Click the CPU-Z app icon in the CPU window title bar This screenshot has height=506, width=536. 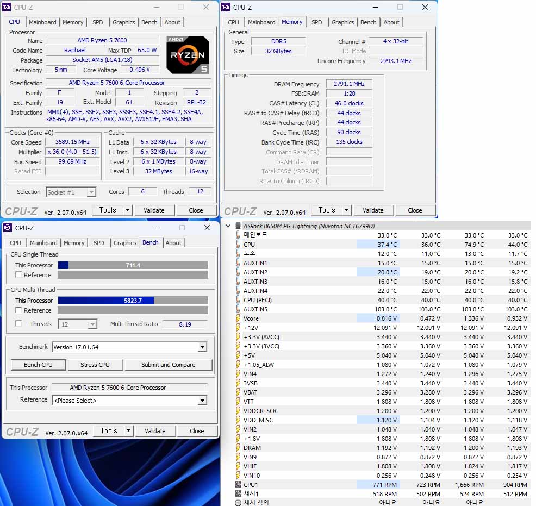7,7
